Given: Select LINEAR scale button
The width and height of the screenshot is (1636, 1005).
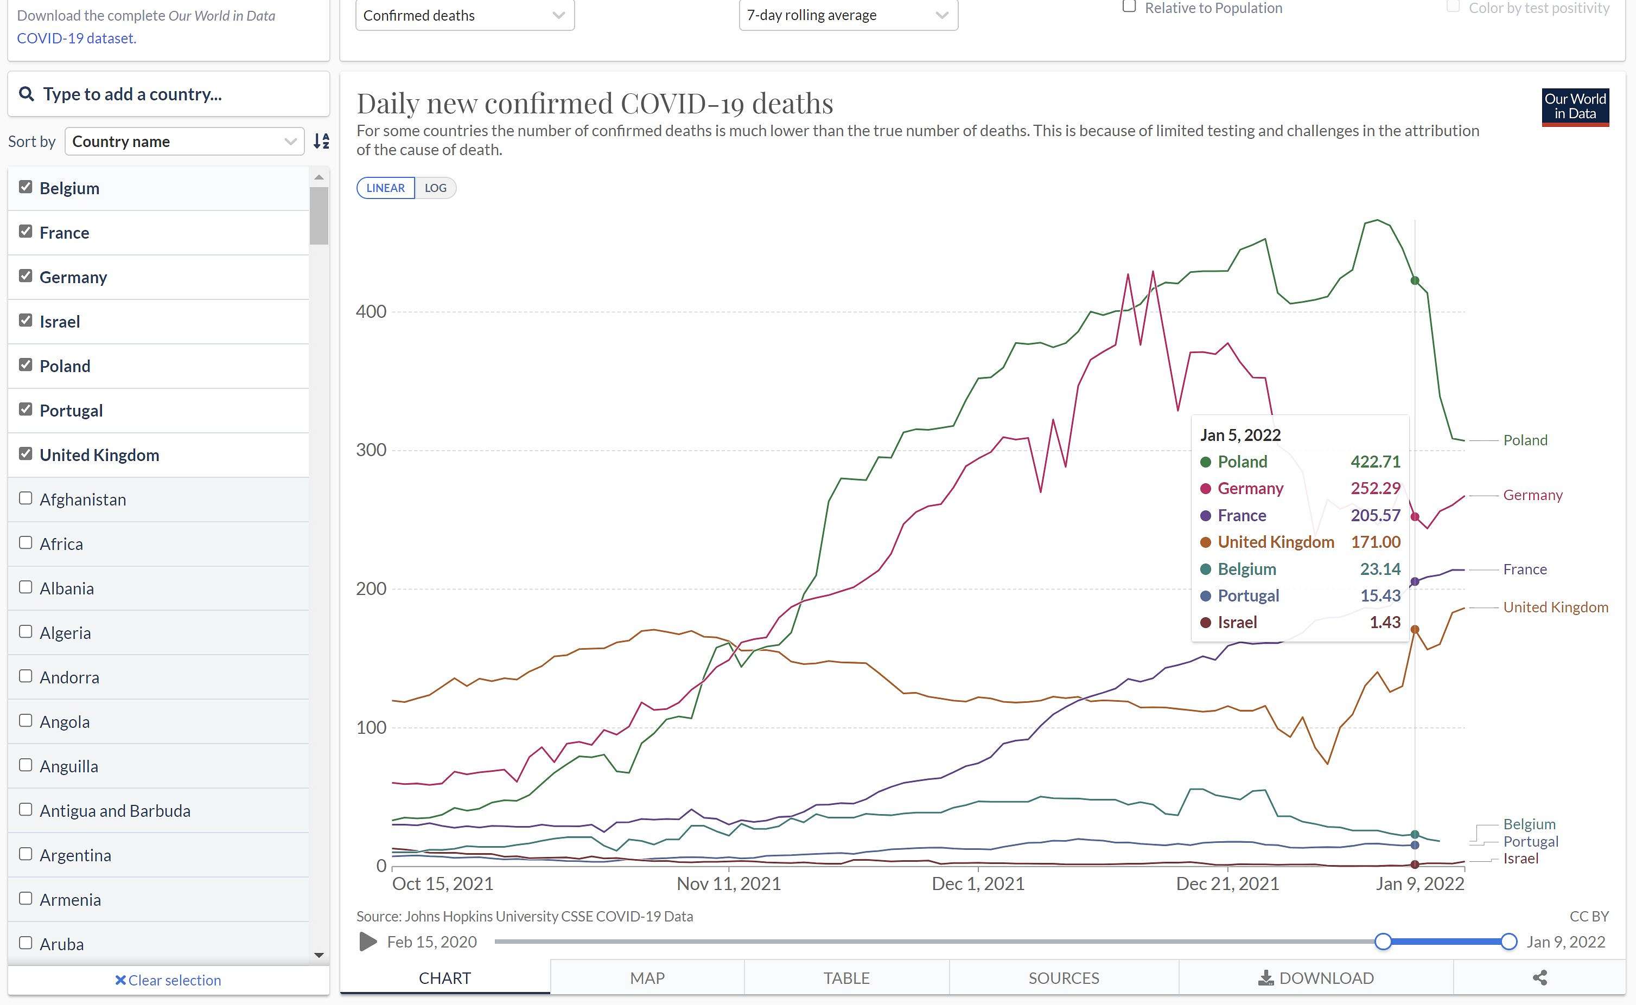Looking at the screenshot, I should [386, 188].
